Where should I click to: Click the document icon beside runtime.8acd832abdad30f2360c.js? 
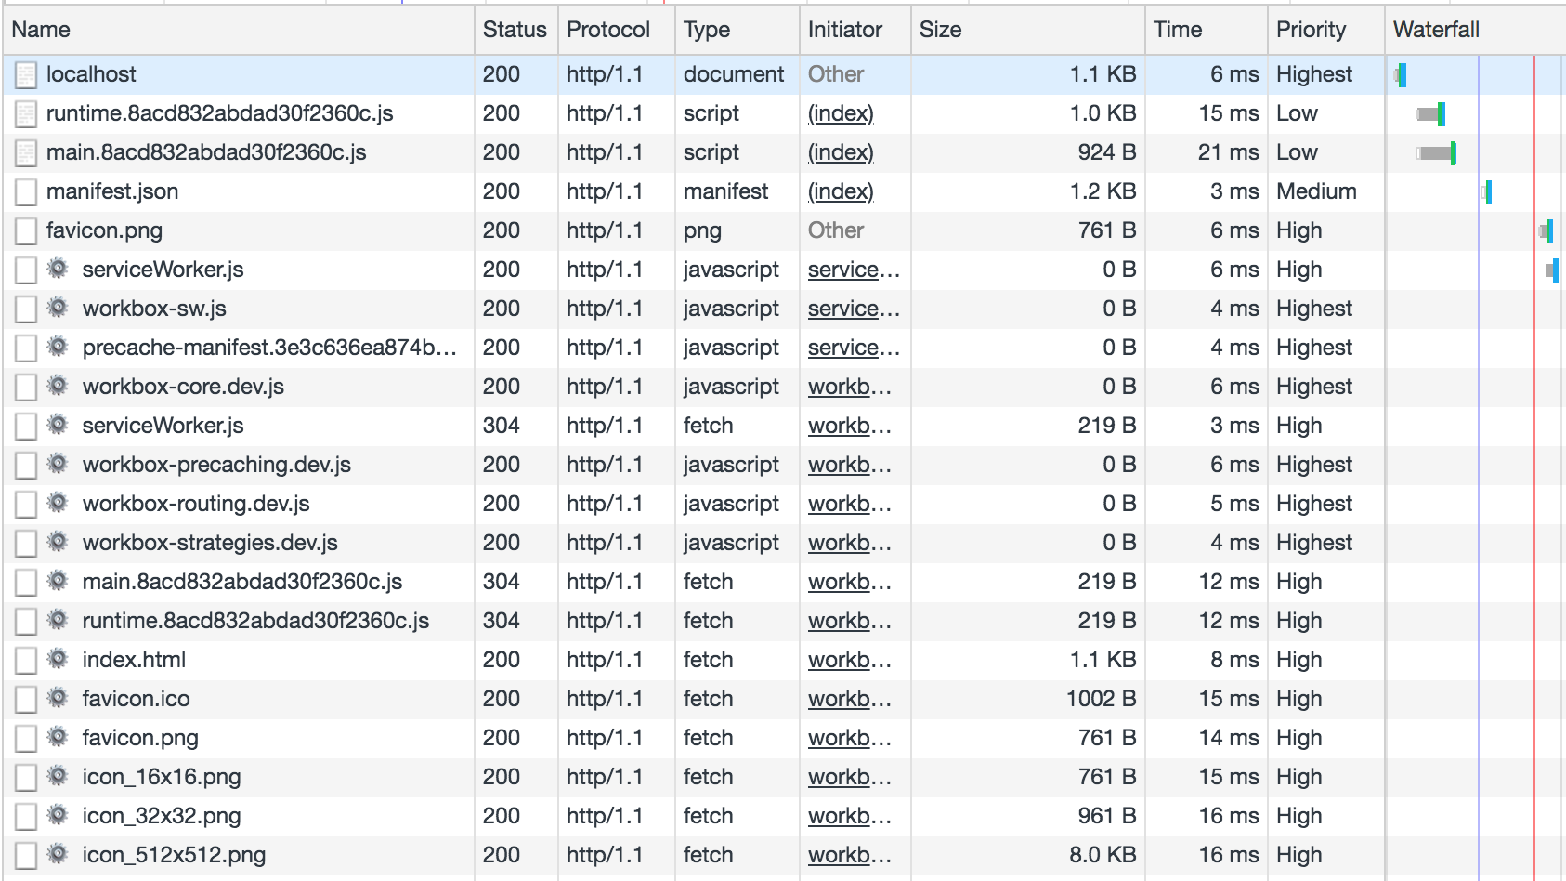28,113
